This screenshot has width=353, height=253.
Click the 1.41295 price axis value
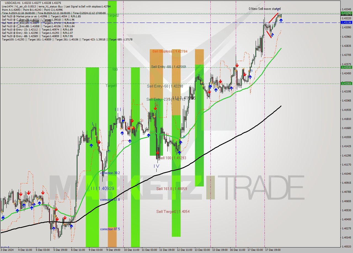point(346,155)
